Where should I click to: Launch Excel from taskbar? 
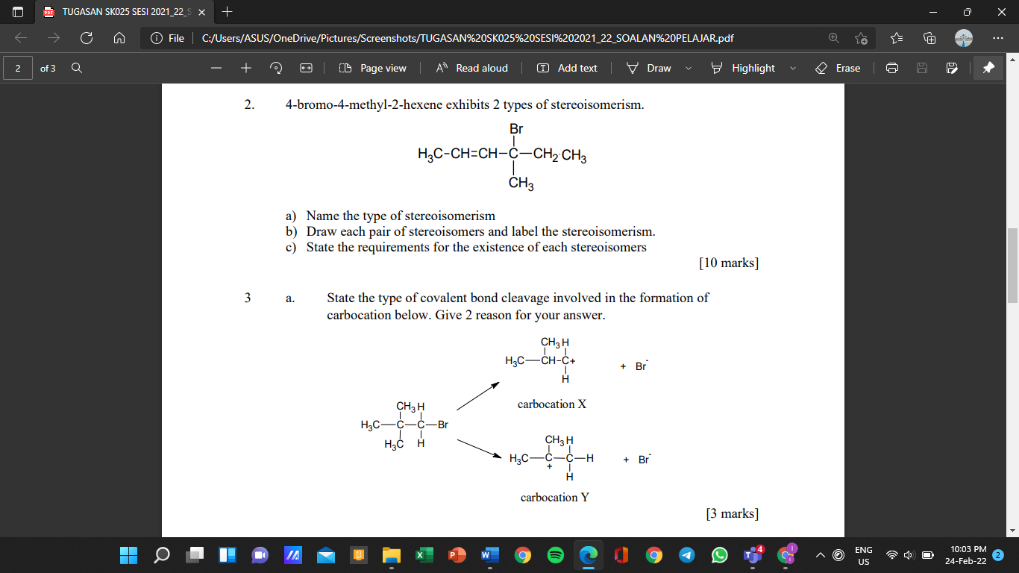[x=424, y=555]
